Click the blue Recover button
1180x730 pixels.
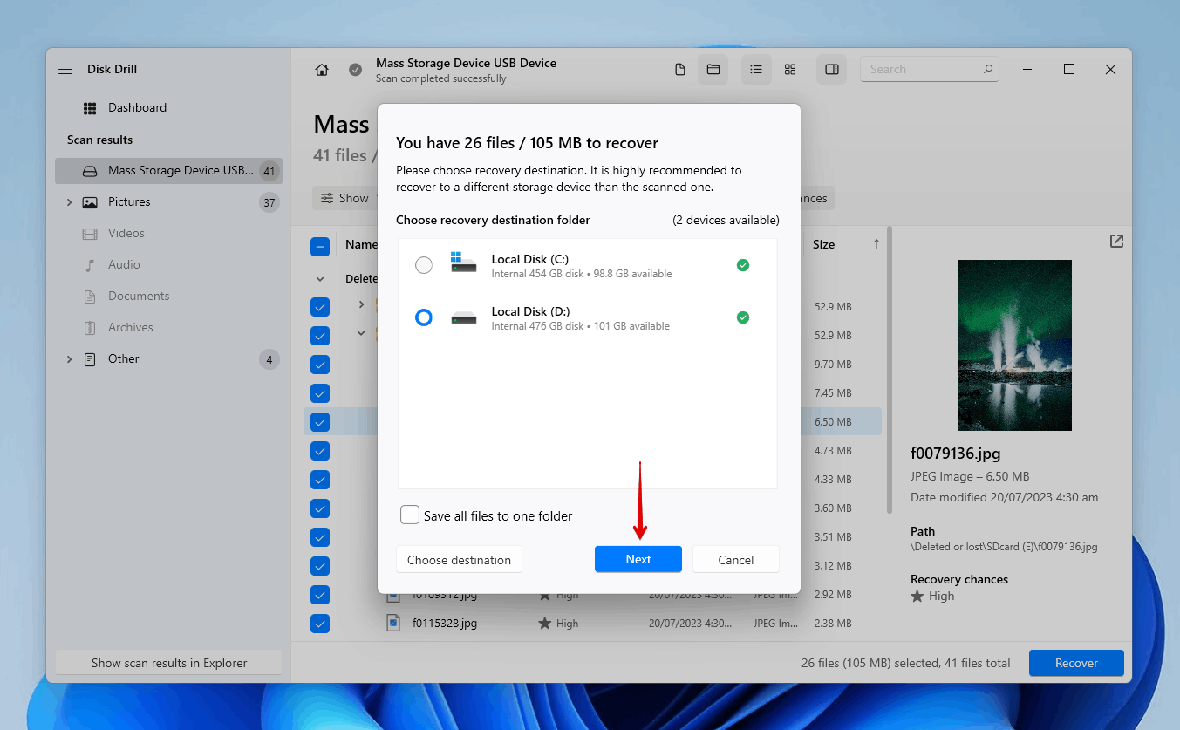(1076, 663)
